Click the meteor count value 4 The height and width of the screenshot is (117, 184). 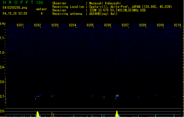coord(42,13)
